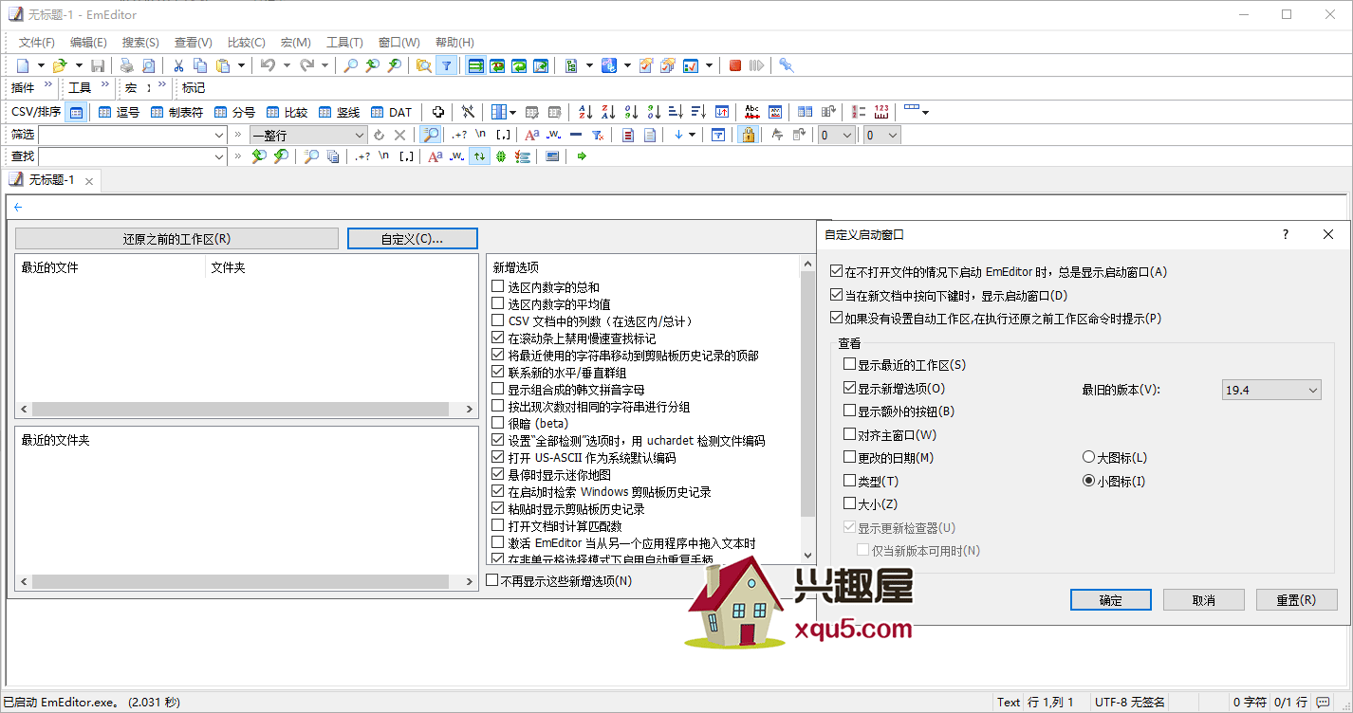Viewport: 1353px width, 713px height.
Task: Click the Sort Z to A icon
Action: click(608, 112)
